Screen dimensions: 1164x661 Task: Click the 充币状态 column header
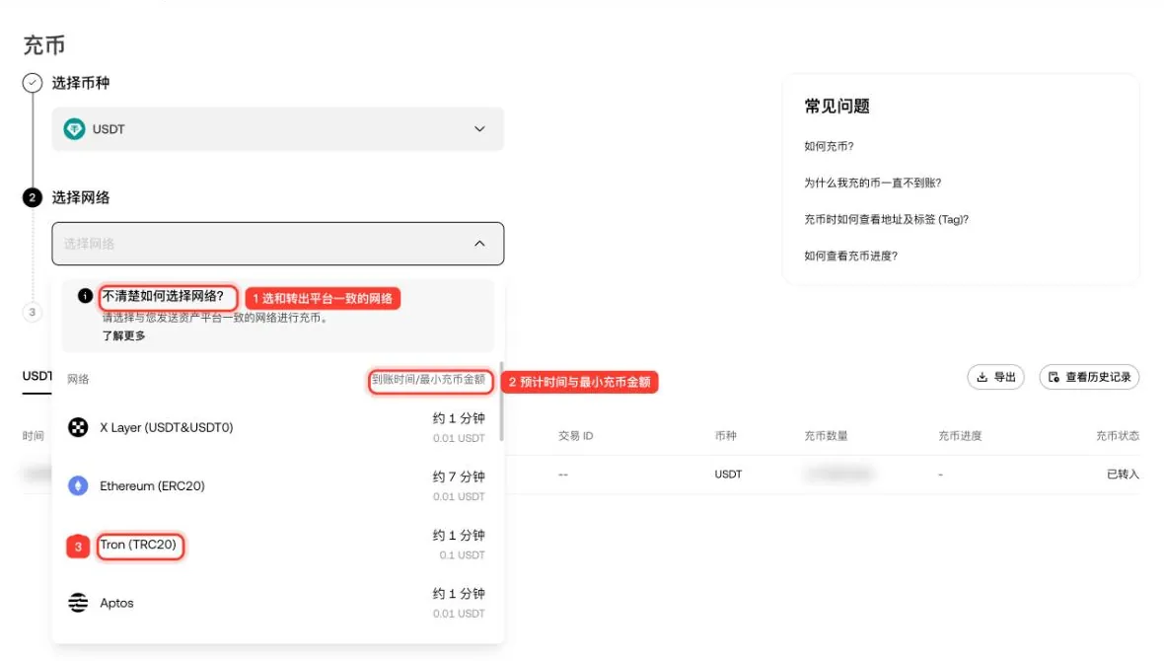click(x=1118, y=436)
